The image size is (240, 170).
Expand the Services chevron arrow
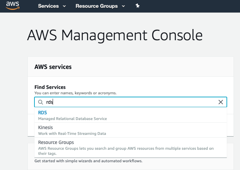[64, 6]
